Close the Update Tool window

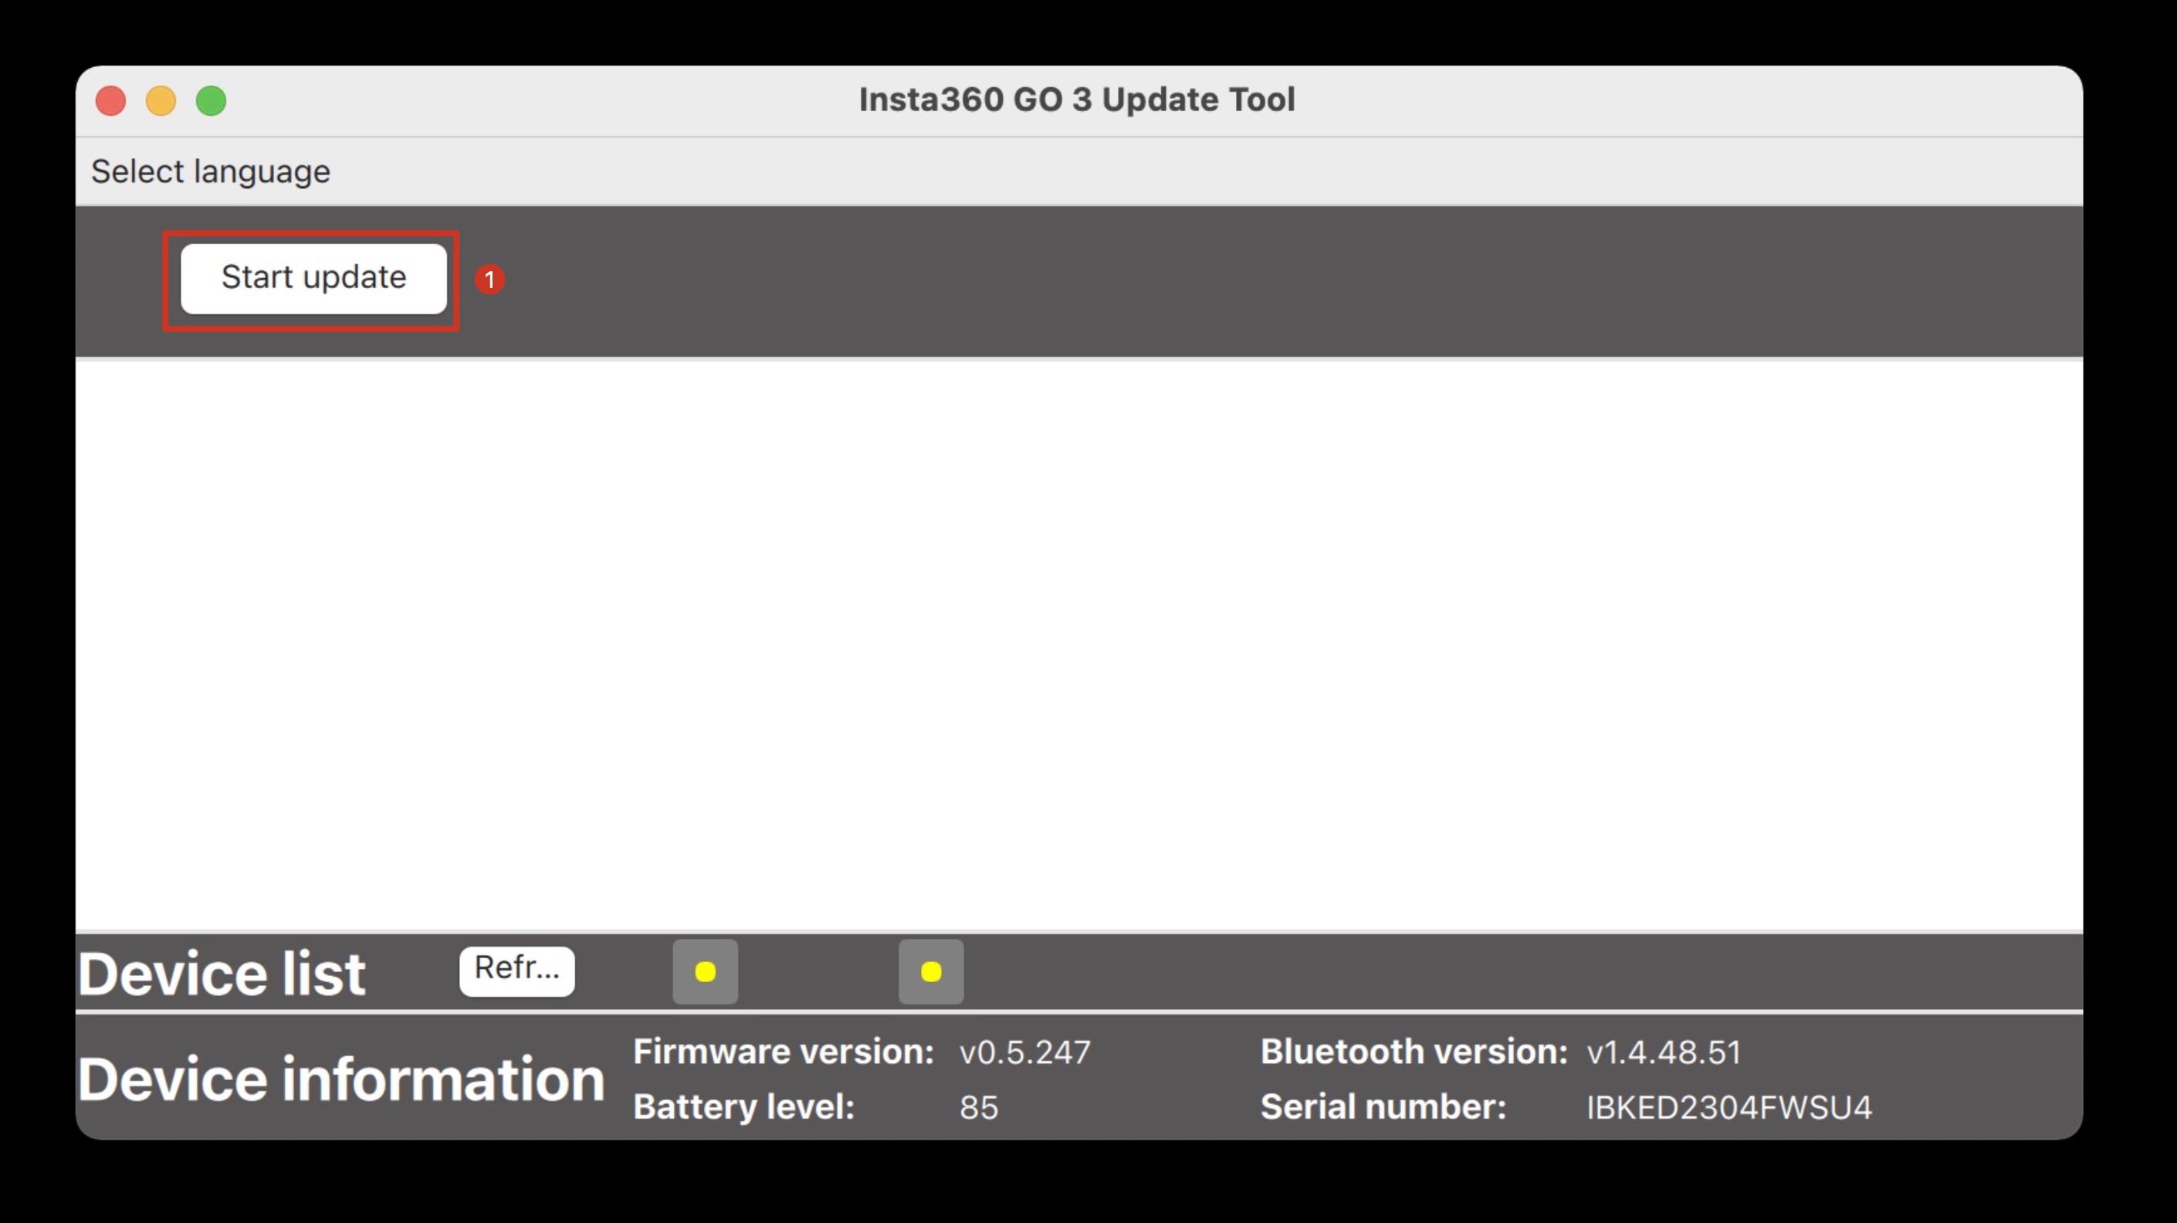(110, 100)
